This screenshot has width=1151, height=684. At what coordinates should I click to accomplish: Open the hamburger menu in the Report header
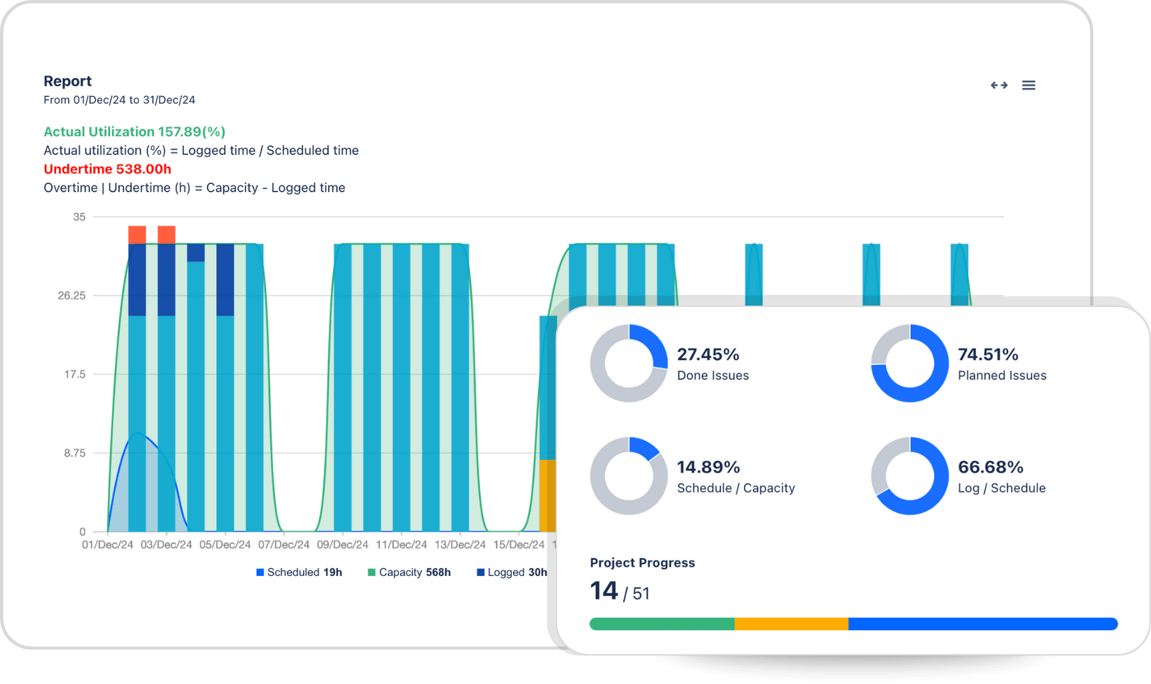pyautogui.click(x=1028, y=85)
